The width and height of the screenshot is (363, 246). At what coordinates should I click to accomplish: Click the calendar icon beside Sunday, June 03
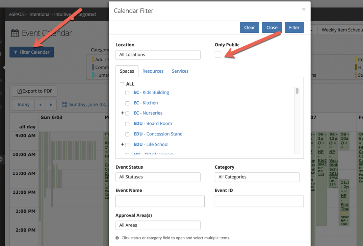click(x=64, y=104)
